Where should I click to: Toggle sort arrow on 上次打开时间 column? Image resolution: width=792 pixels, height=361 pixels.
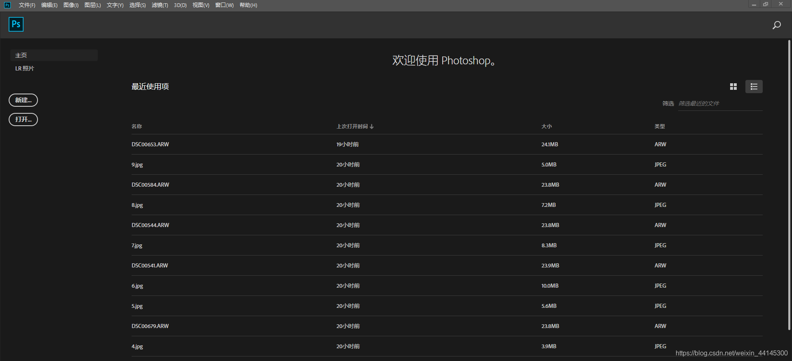click(x=372, y=127)
